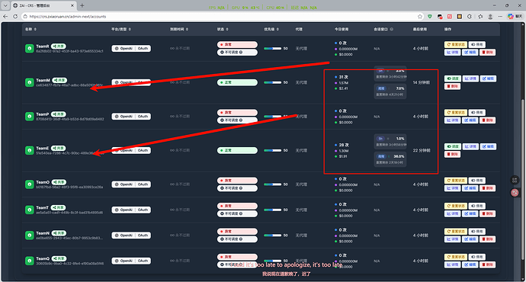Click the green avatar icon of TeamQ
The image size is (526, 282).
30,261
